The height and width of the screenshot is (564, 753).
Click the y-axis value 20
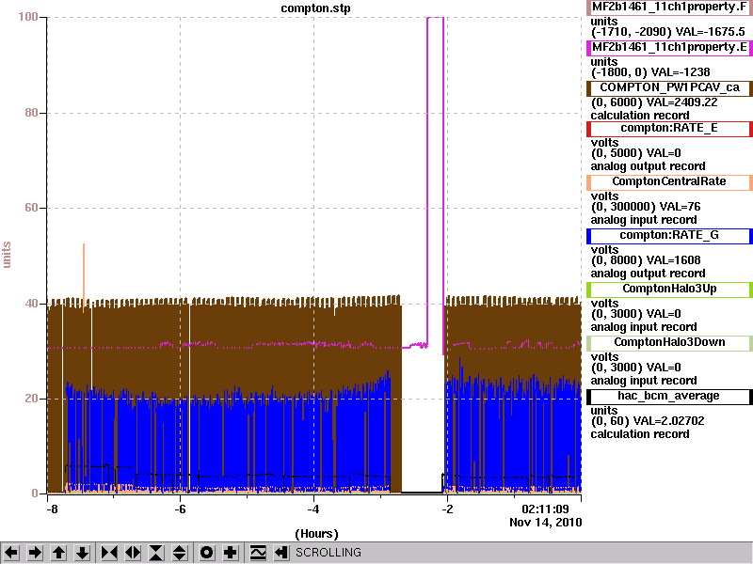click(31, 399)
